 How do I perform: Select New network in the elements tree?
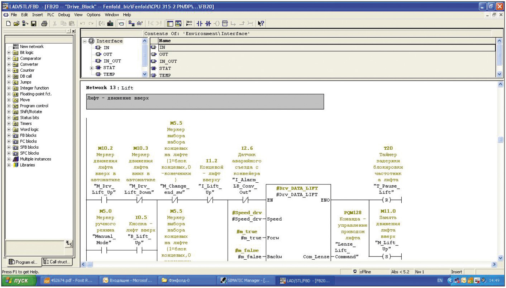(x=28, y=47)
